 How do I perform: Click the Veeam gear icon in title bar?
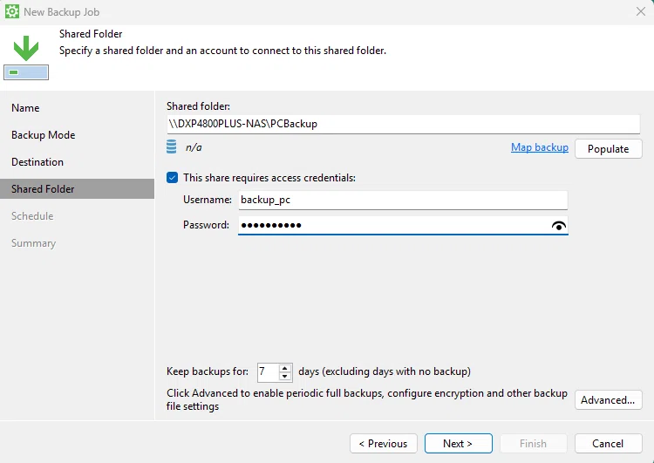(x=11, y=11)
